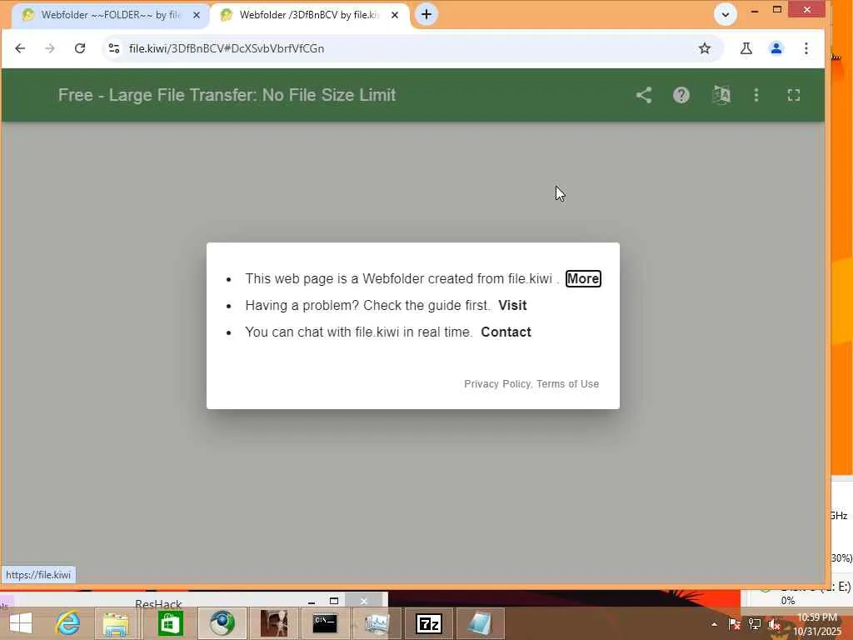853x640 pixels.
Task: Maximize the ResHack window
Action: click(x=334, y=601)
